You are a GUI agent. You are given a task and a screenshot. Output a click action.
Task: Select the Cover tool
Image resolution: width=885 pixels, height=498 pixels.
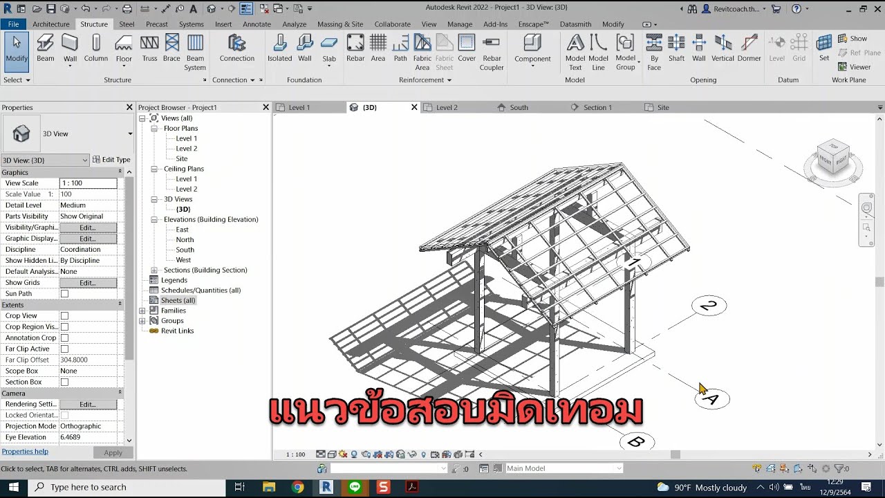pyautogui.click(x=467, y=49)
